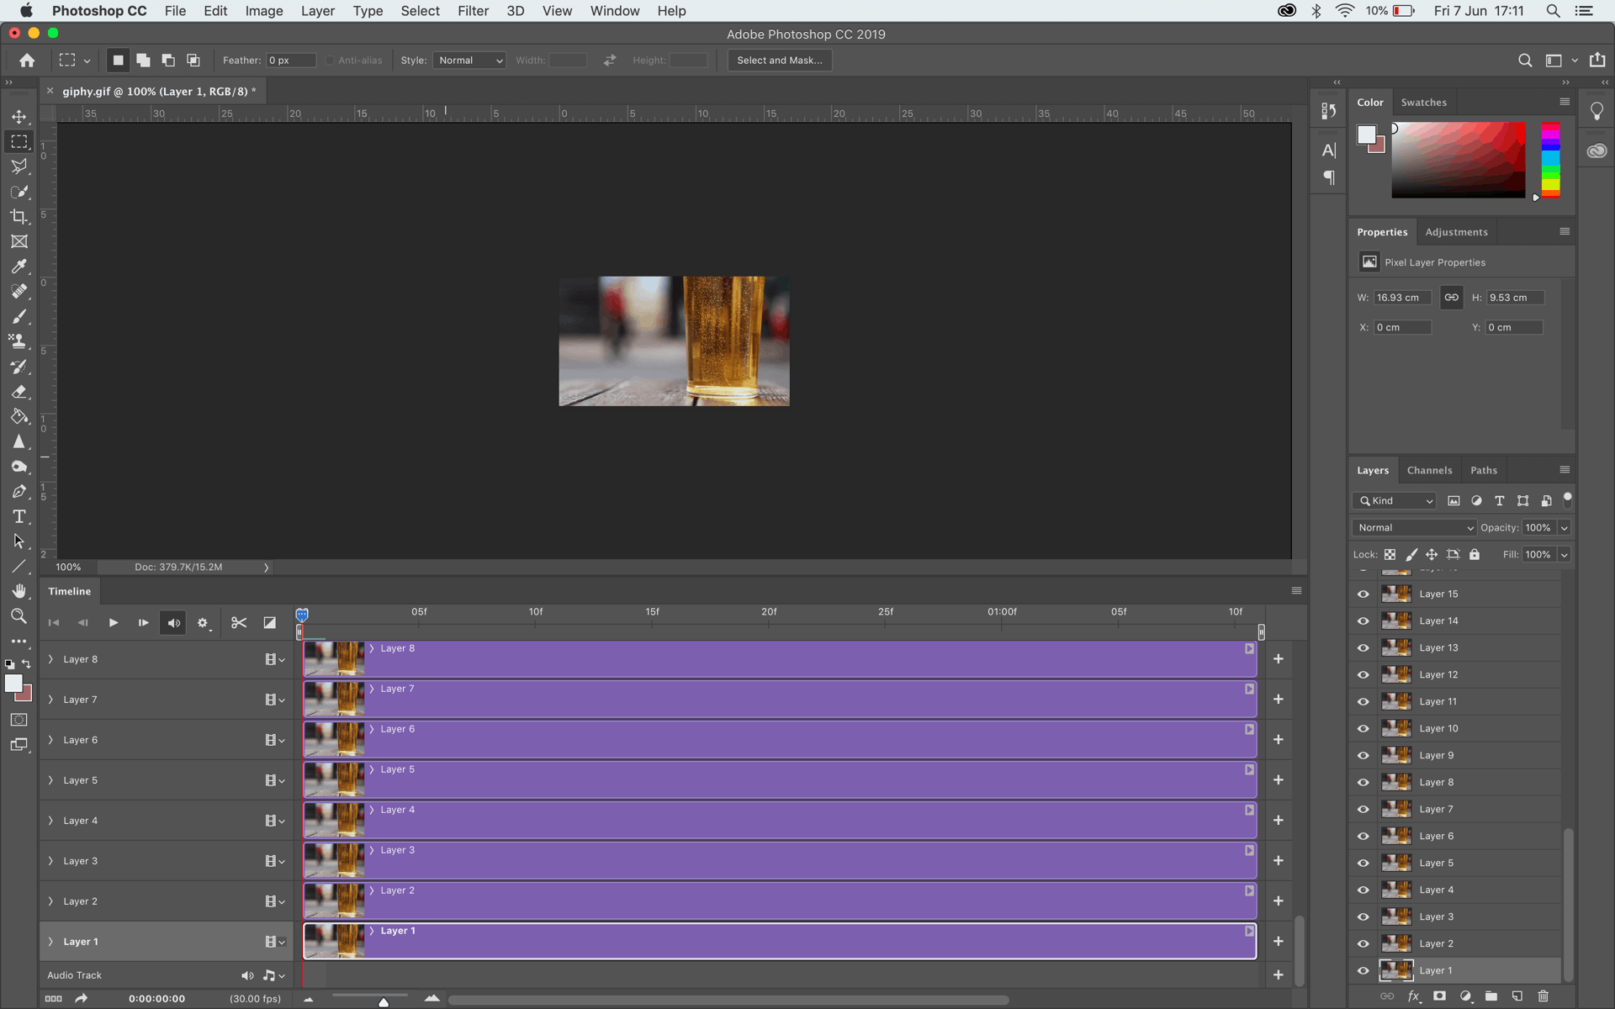Open Style dropdown set to Normal
Image resolution: width=1615 pixels, height=1009 pixels.
[469, 61]
